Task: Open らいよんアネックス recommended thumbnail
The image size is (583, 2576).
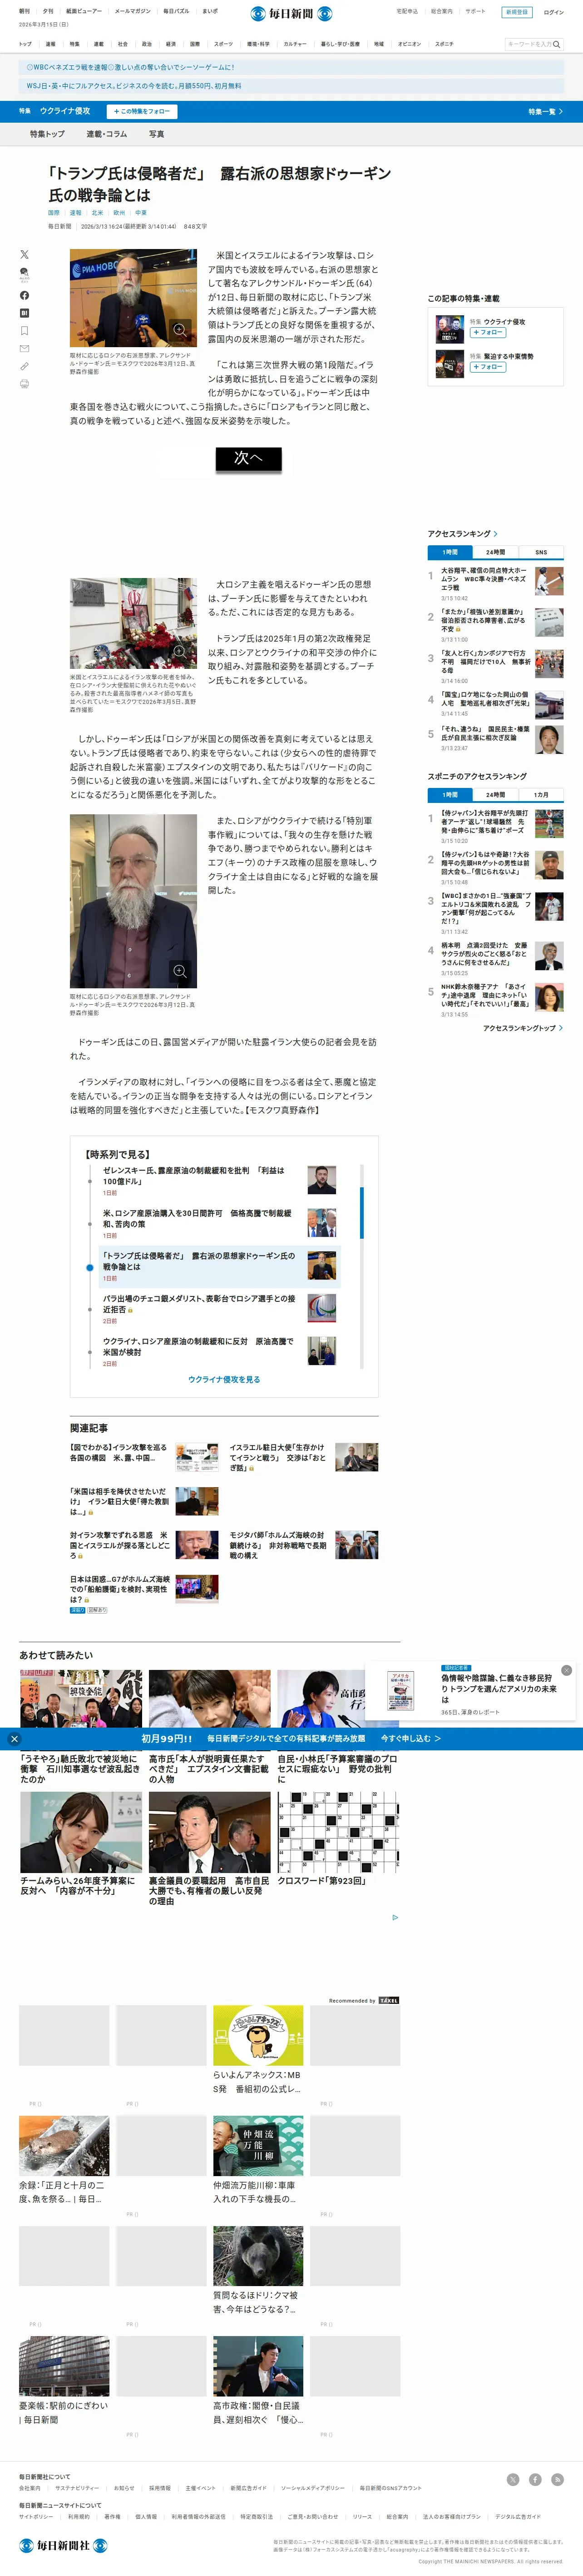Action: tap(258, 2035)
